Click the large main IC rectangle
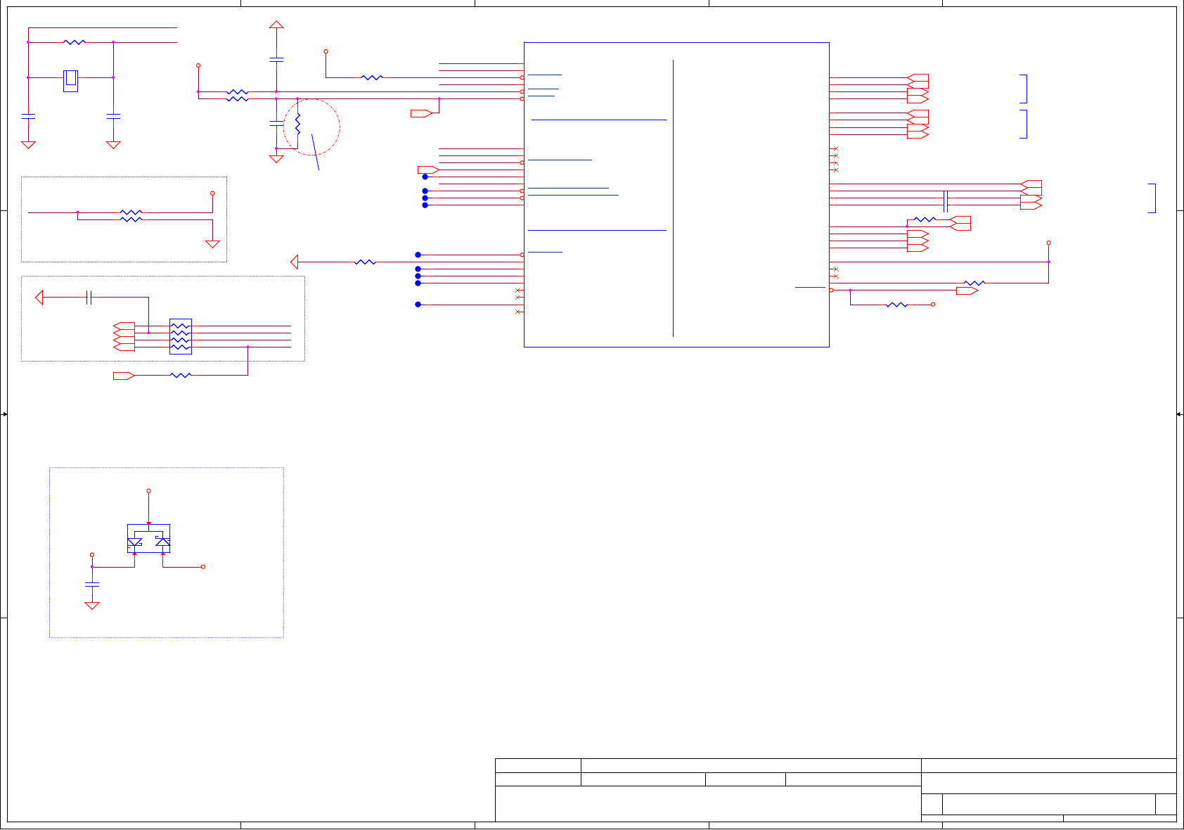 pos(676,195)
